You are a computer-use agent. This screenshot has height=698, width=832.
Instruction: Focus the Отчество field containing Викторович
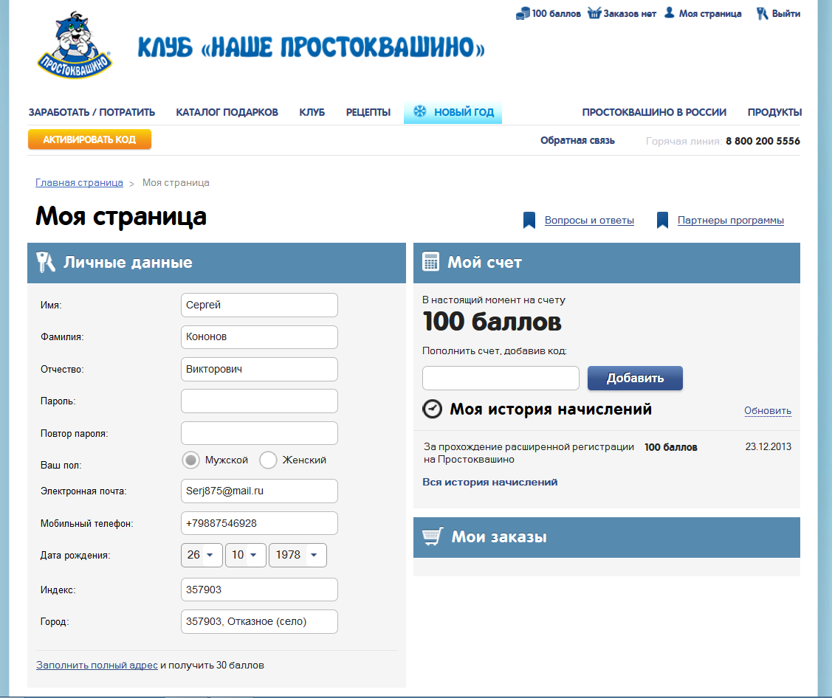(259, 369)
